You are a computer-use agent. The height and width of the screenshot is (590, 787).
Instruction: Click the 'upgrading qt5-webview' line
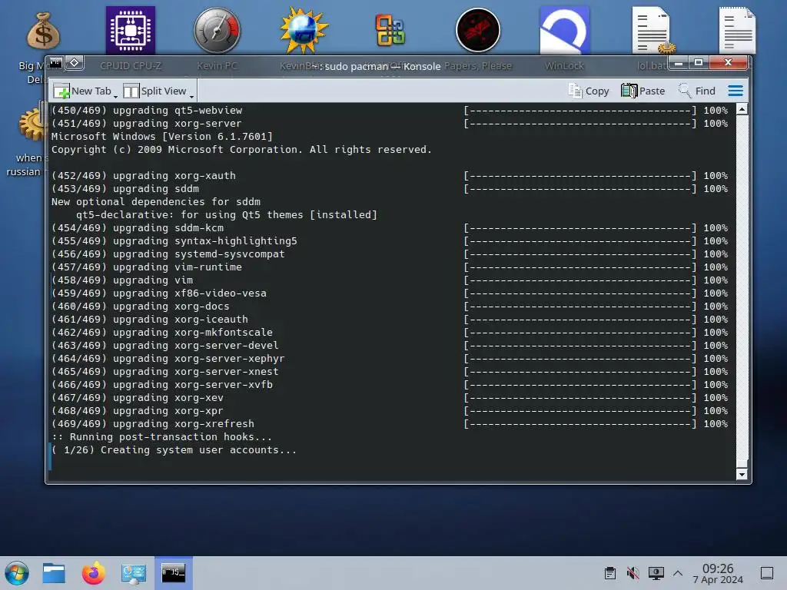click(147, 111)
